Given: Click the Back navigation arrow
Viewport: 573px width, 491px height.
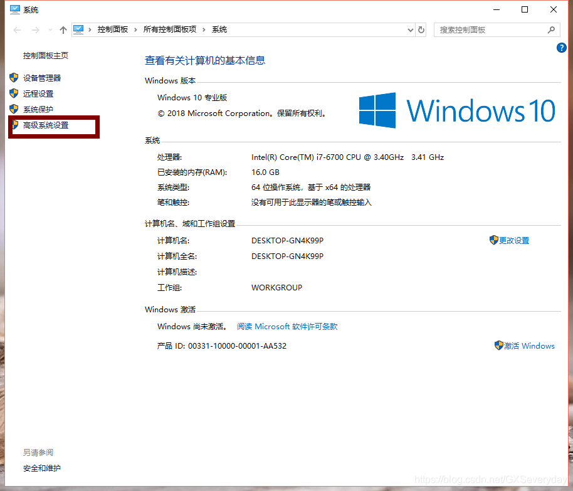Looking at the screenshot, I should (x=17, y=30).
